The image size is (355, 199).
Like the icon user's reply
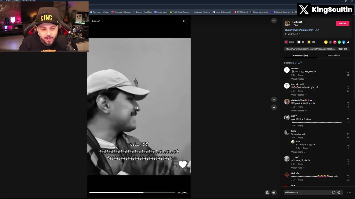[348, 145]
